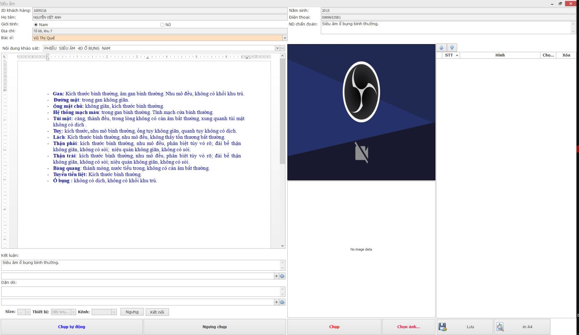Sort by the STT column arrow
579x335 pixels.
pyautogui.click(x=457, y=55)
